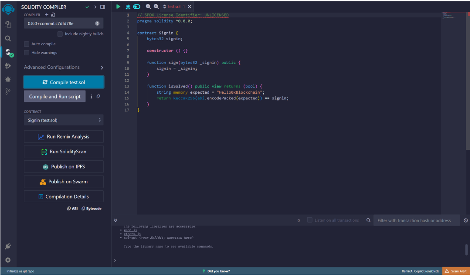Click the RemixAI robot icon in toolbar
This screenshot has height=277, width=472.
point(128,7)
